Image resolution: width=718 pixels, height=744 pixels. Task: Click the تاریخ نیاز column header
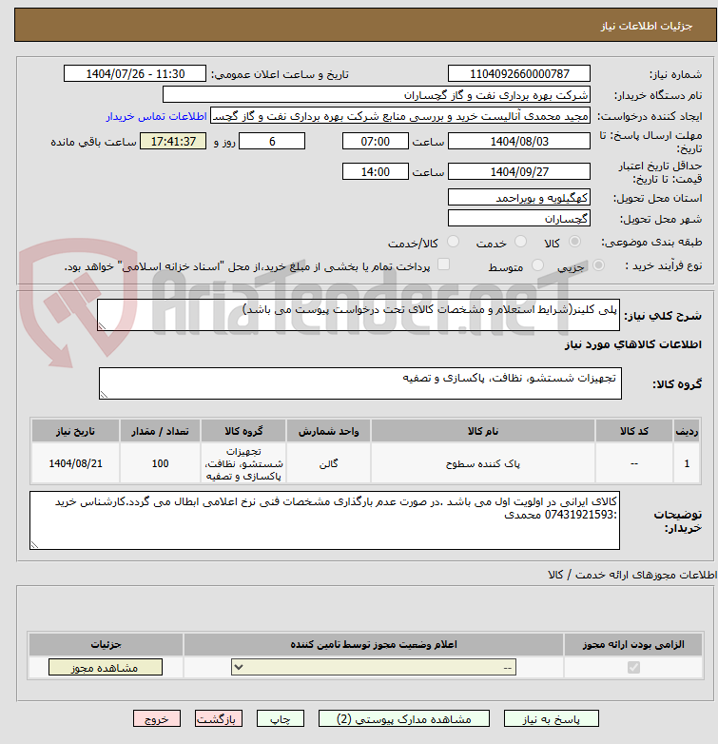(75, 431)
